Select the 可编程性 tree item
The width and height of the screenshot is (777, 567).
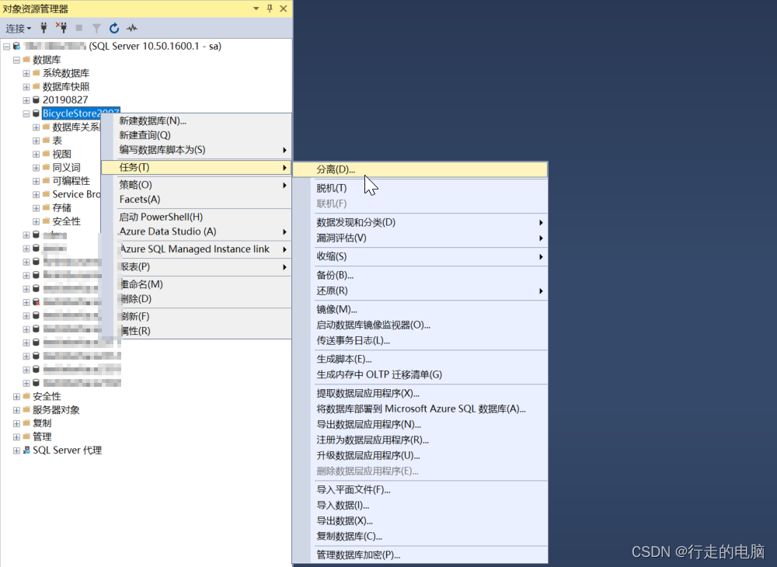point(71,181)
